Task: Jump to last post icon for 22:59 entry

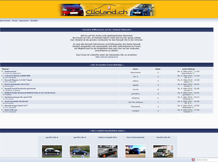Action: (192, 90)
